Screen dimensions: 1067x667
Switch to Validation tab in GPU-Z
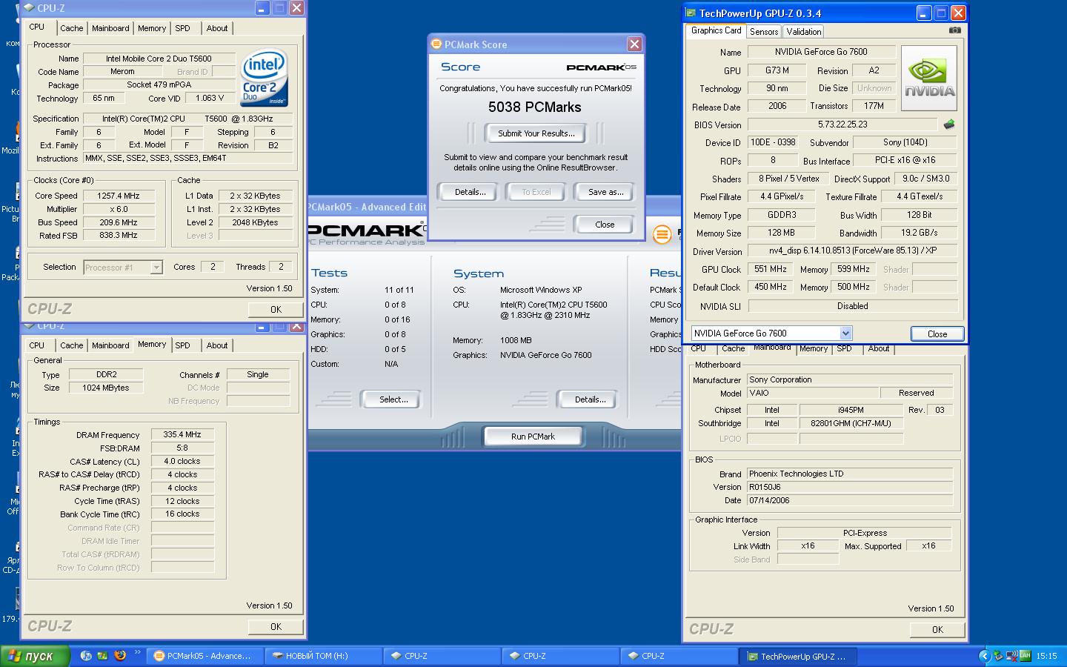pos(803,32)
